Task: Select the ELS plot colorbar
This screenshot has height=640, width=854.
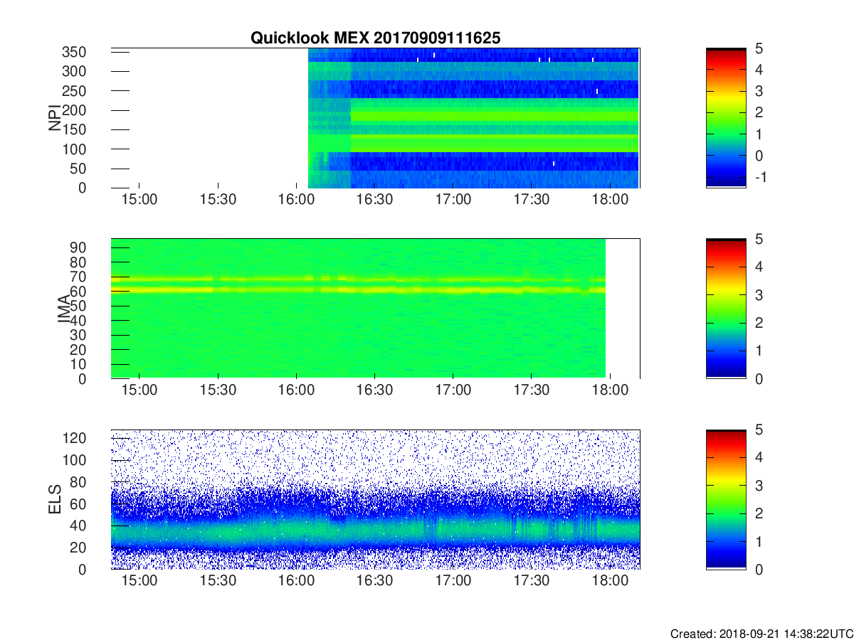Action: (726, 499)
